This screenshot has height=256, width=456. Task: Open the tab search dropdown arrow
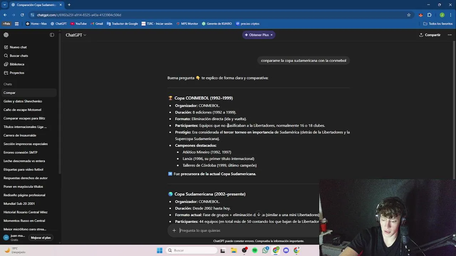coord(5,5)
